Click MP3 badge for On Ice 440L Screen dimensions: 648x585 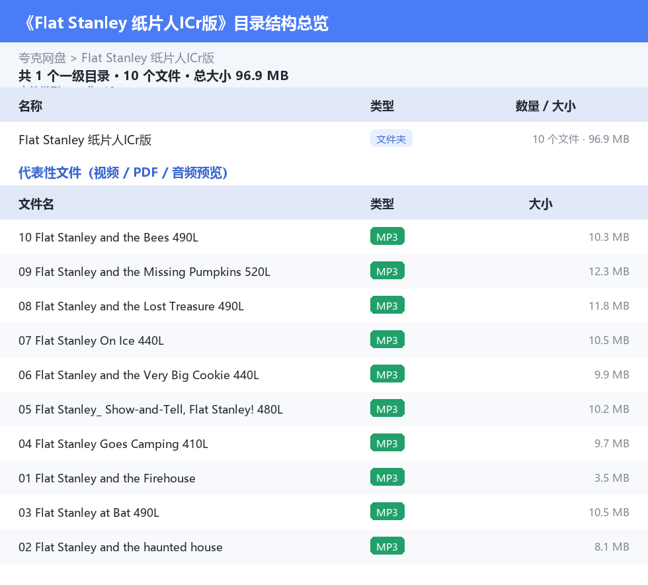(x=387, y=339)
